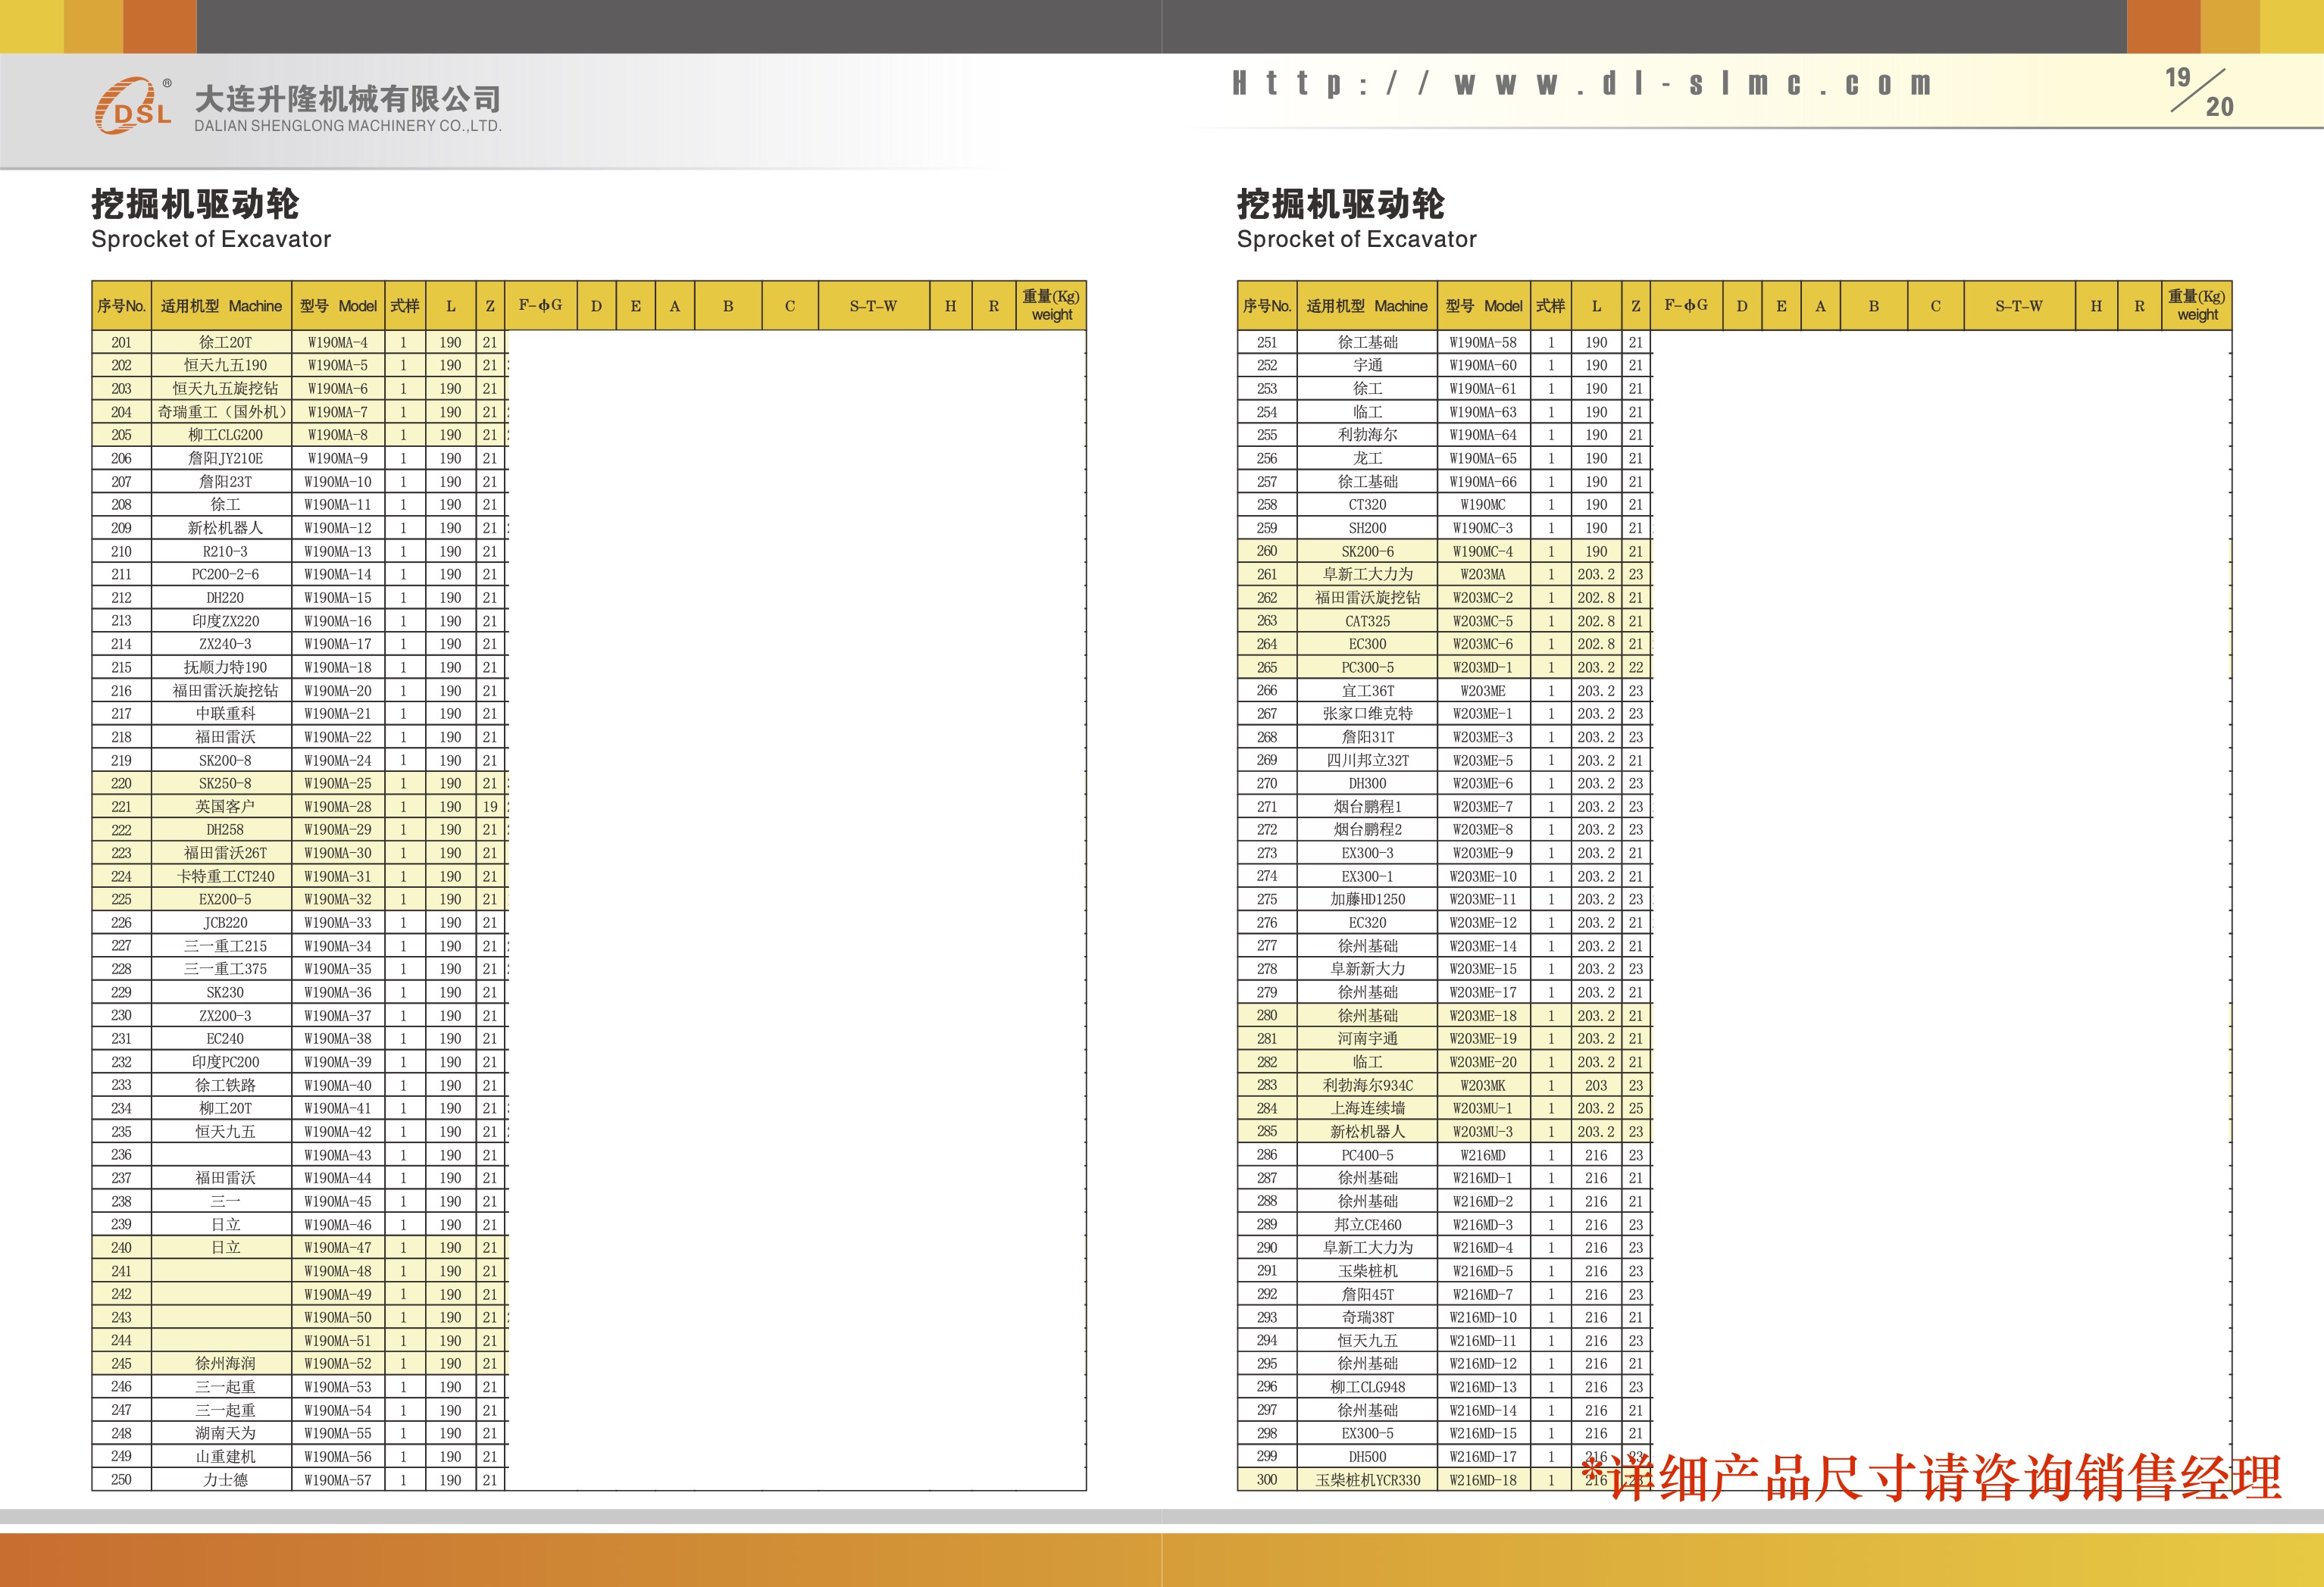Select machine cell 福田雷沃26T

(x=222, y=853)
